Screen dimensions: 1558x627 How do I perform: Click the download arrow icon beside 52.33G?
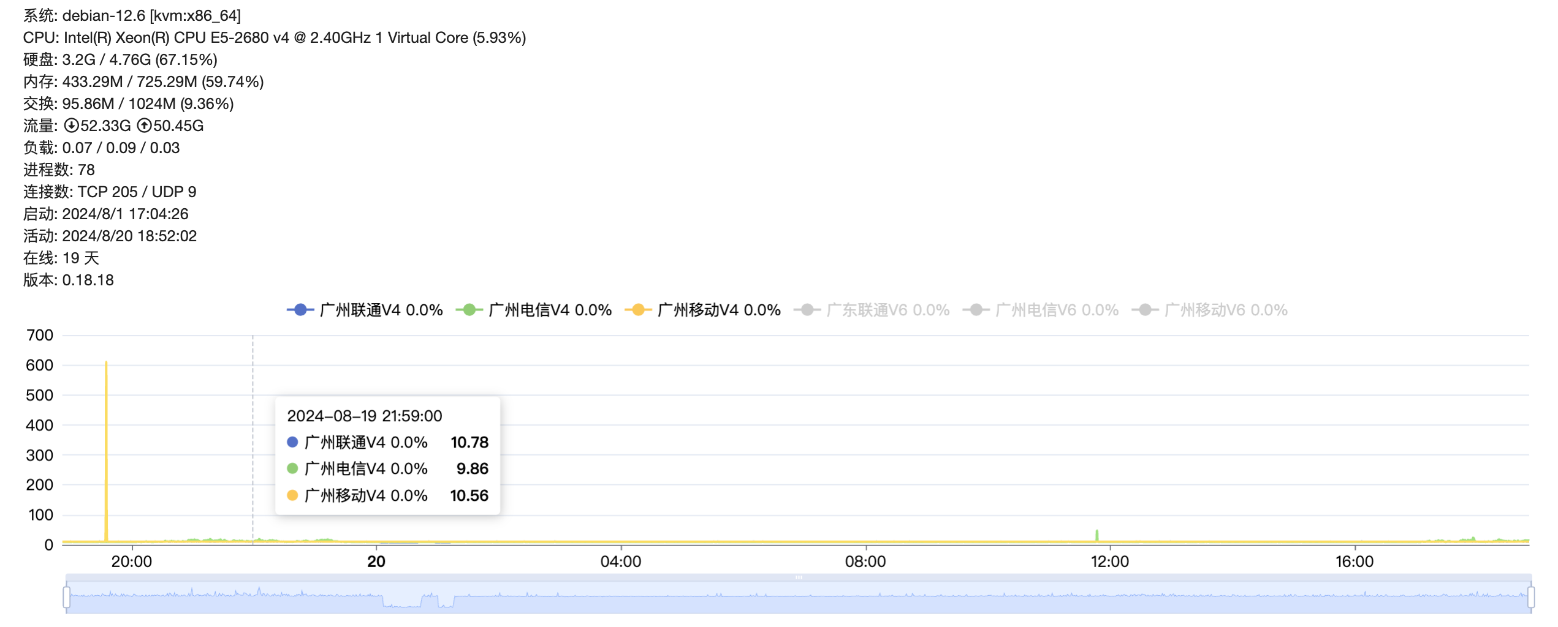71,126
